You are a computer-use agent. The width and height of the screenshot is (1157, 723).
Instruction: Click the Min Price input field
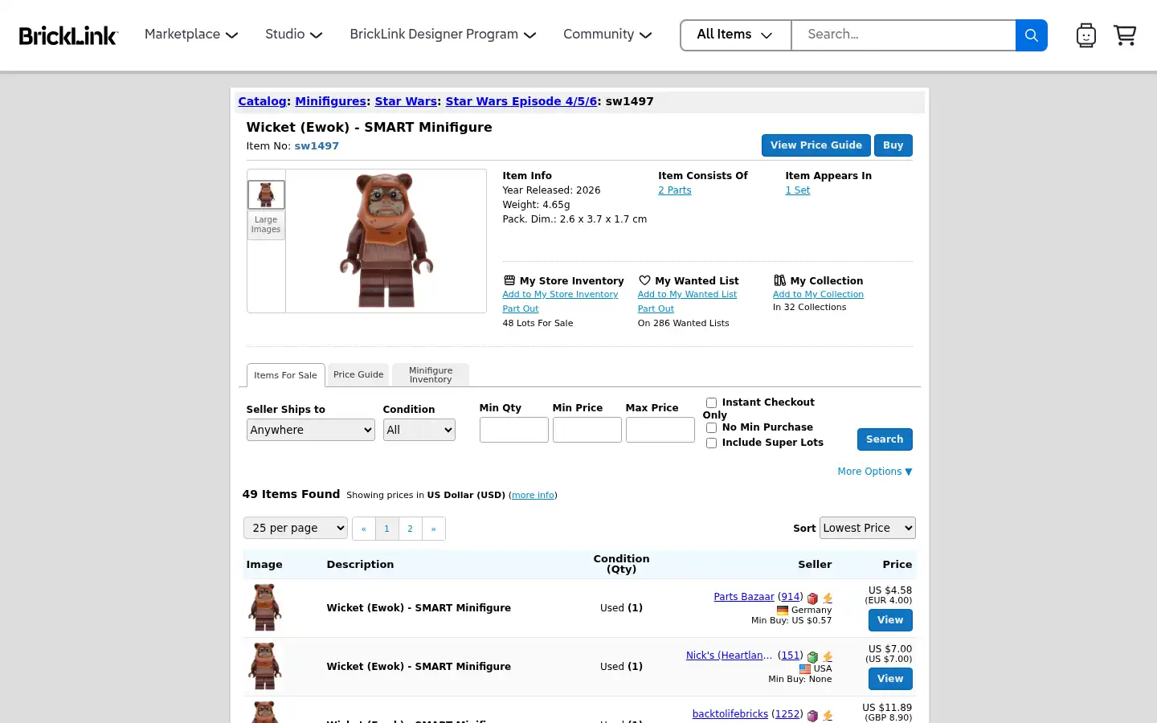tap(587, 430)
